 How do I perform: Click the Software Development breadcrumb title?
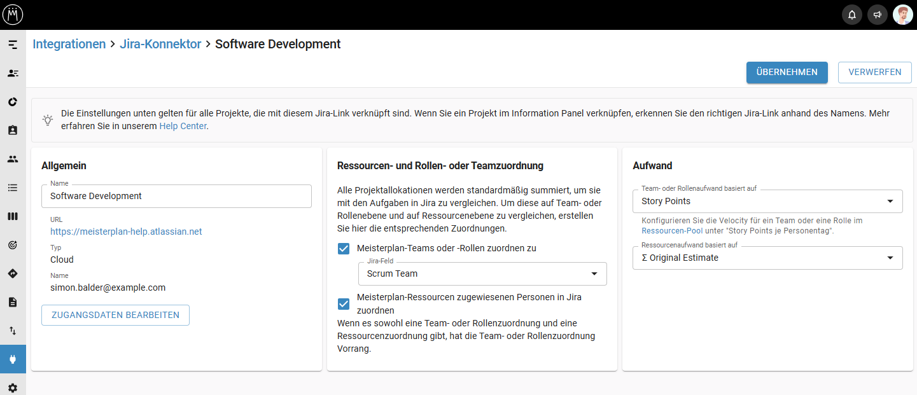[x=278, y=44]
